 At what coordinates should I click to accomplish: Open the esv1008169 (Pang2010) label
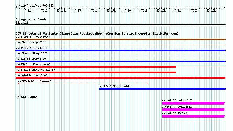[x=34, y=81]
